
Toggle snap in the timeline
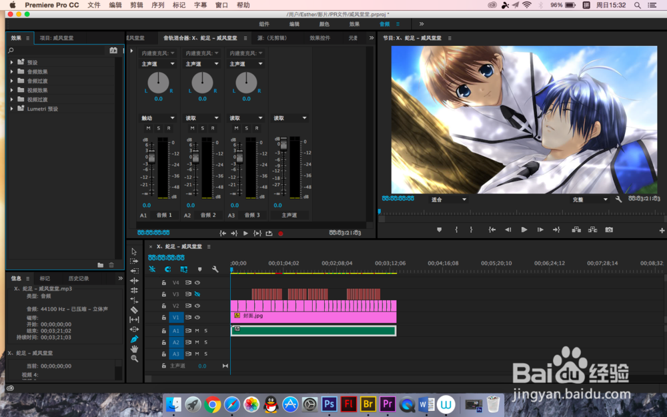click(167, 270)
